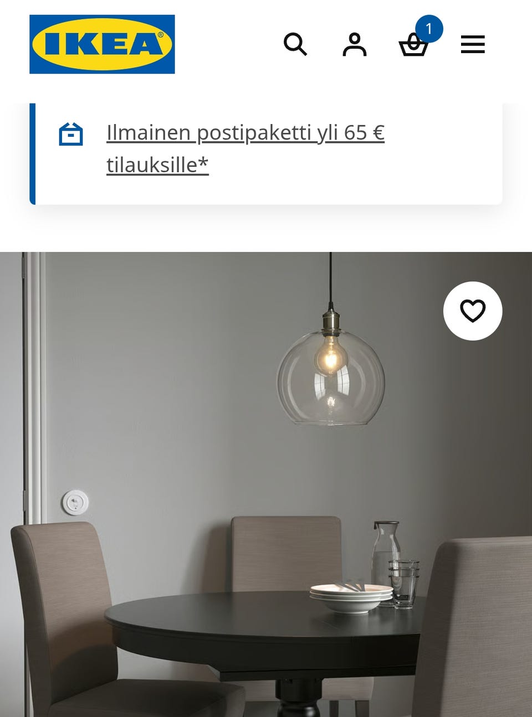Click the white free-shipping banner card
The width and height of the screenshot is (532, 717).
(x=266, y=154)
